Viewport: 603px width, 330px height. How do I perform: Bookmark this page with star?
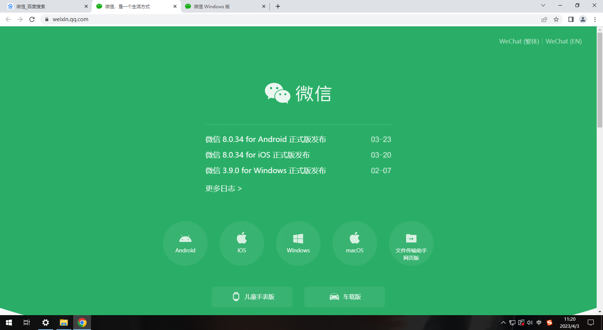pos(556,19)
